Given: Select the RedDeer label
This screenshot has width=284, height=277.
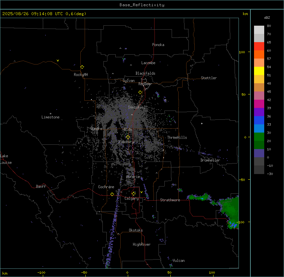Looking at the screenshot, I should click(x=145, y=84).
